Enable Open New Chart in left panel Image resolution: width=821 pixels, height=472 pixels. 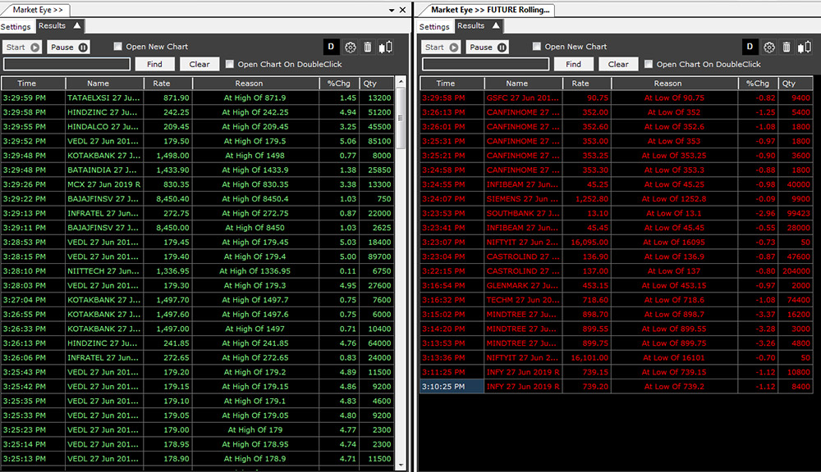pos(117,47)
